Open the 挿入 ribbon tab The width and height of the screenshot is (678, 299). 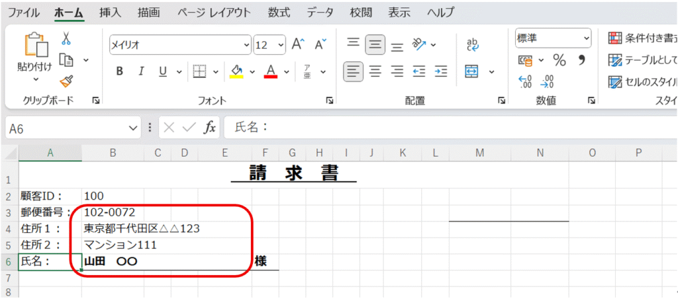pyautogui.click(x=110, y=12)
